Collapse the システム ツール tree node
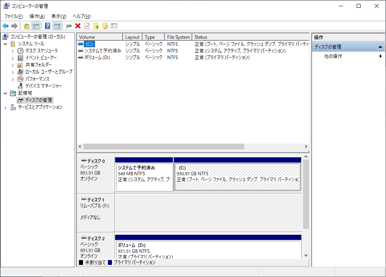This screenshot has height=277, width=386. [x=5, y=44]
